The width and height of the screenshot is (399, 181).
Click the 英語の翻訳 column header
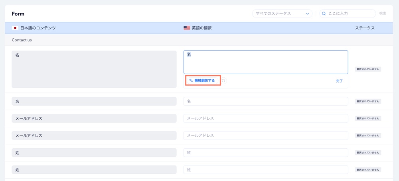click(x=201, y=28)
